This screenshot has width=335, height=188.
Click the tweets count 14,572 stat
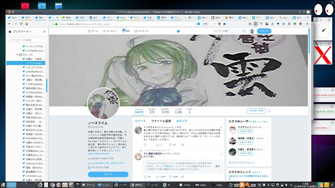[139, 111]
